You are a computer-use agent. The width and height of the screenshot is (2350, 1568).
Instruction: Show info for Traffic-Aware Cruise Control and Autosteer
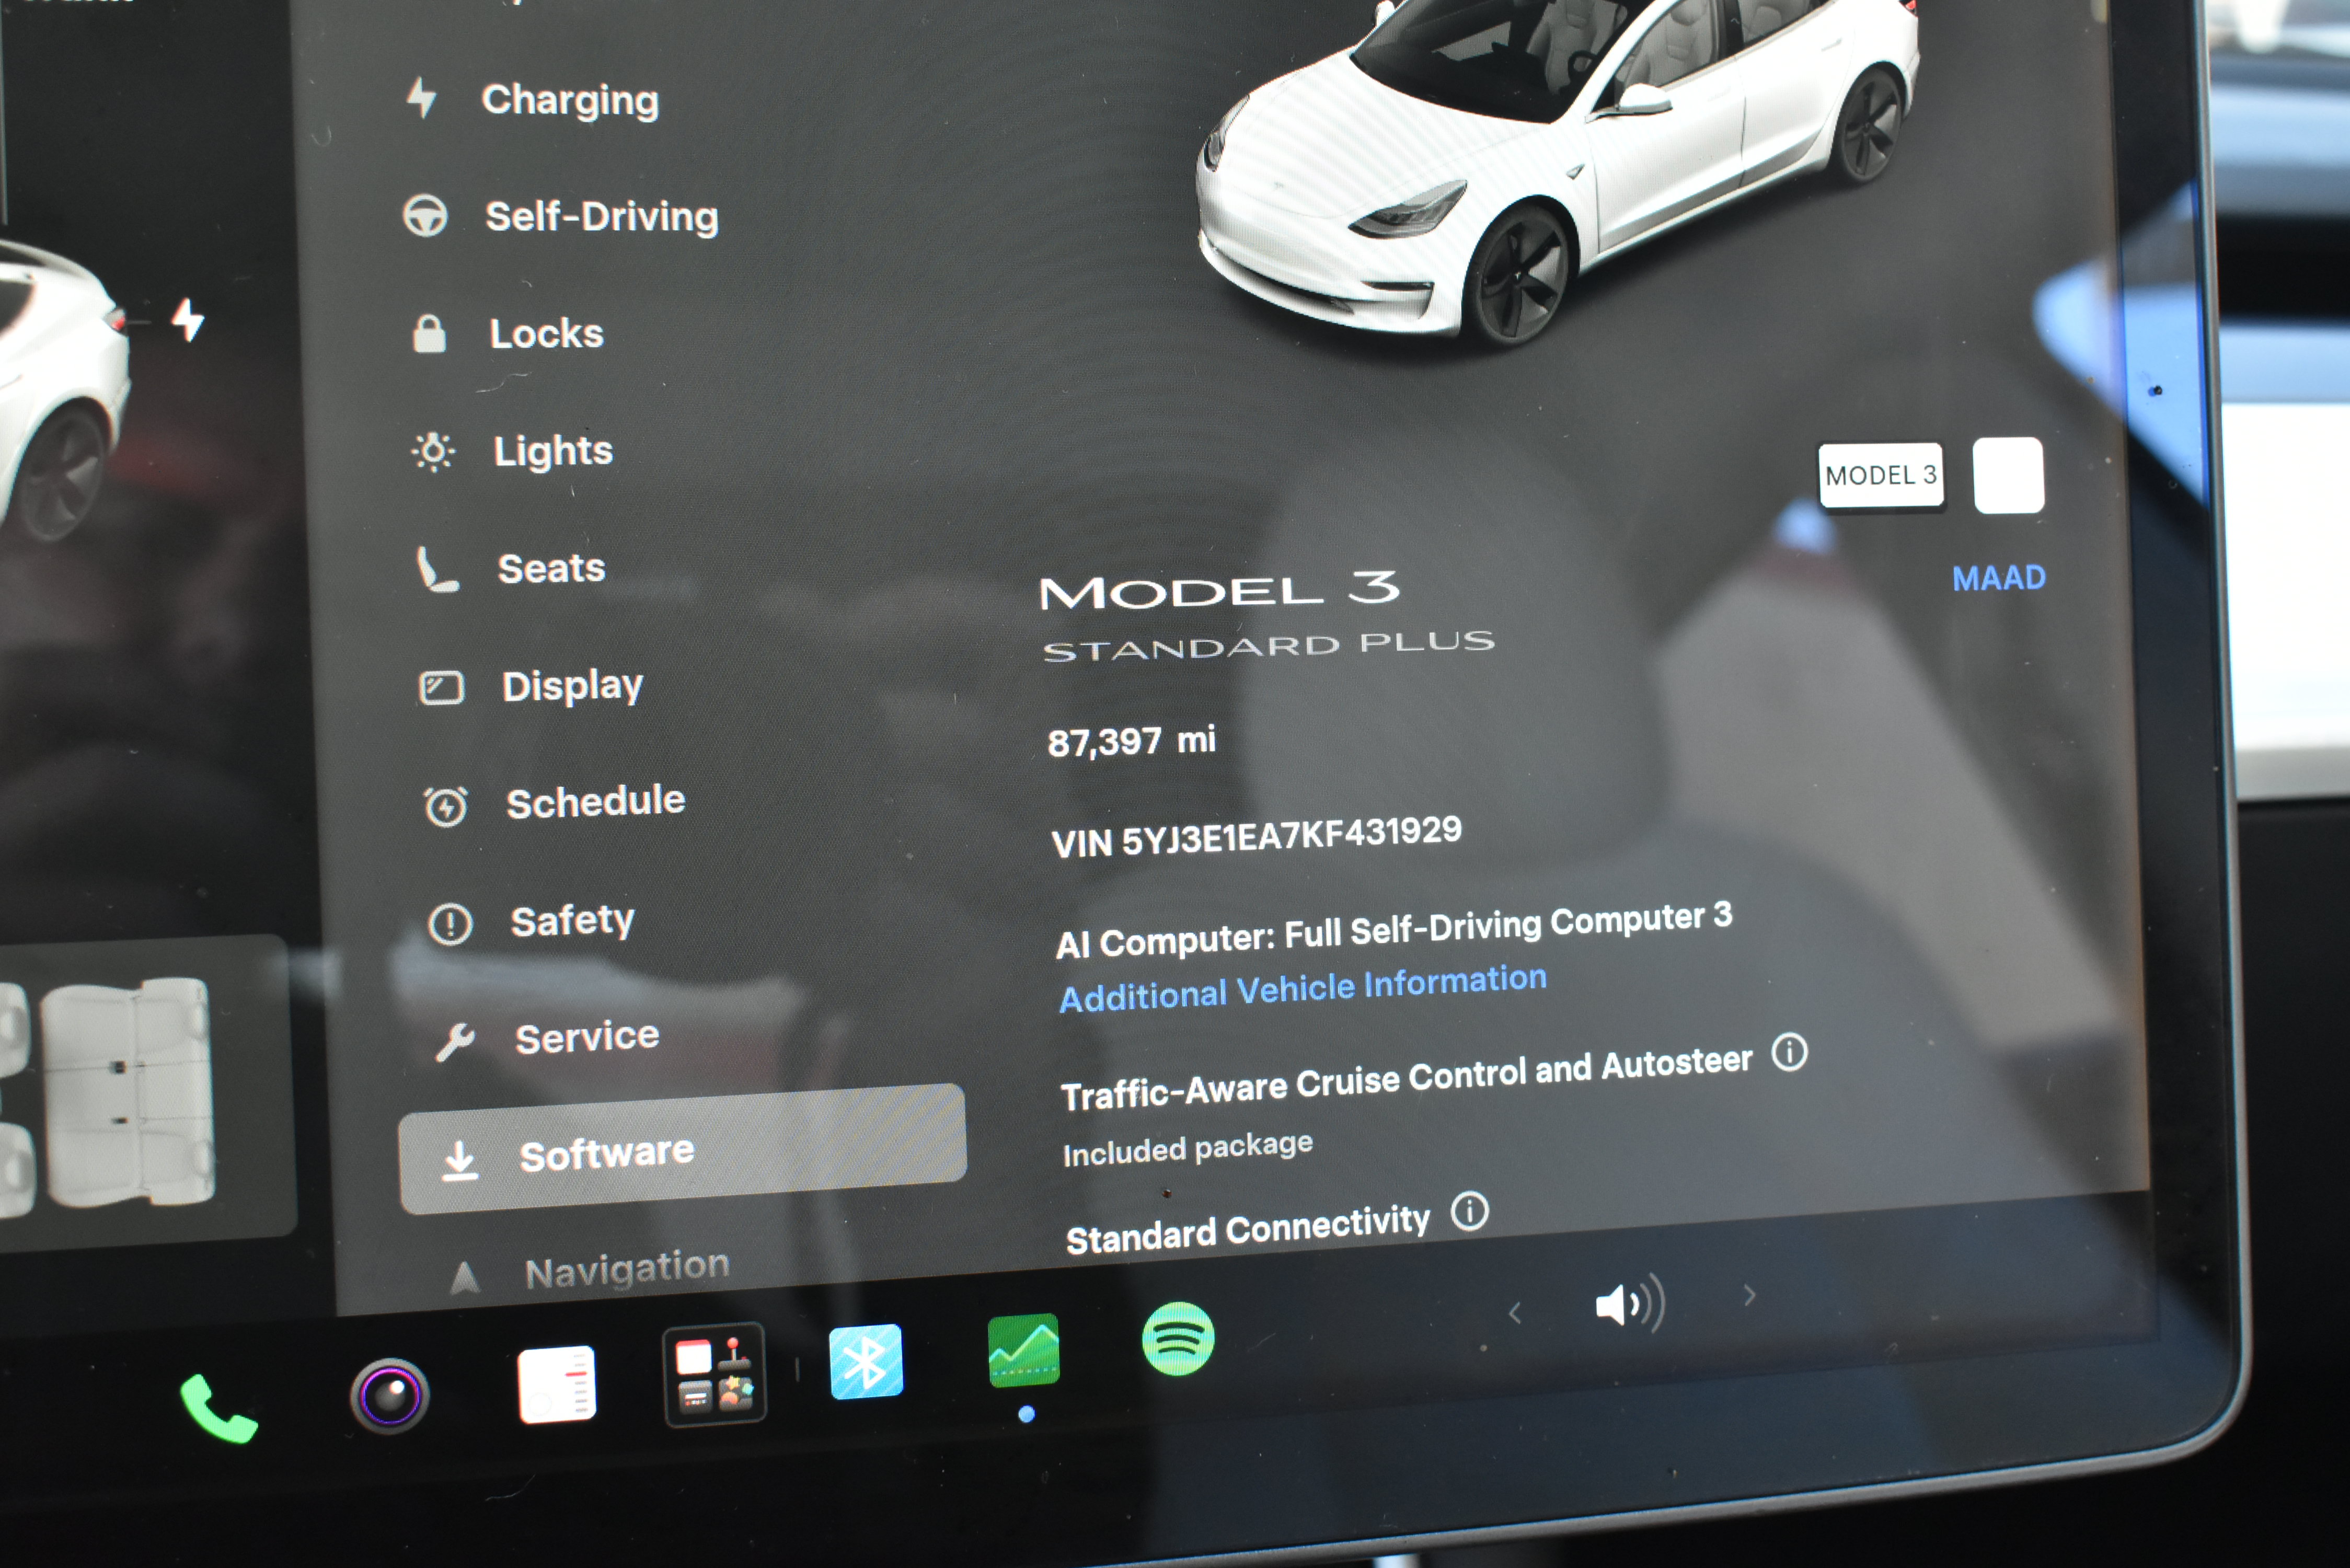(x=1789, y=1052)
